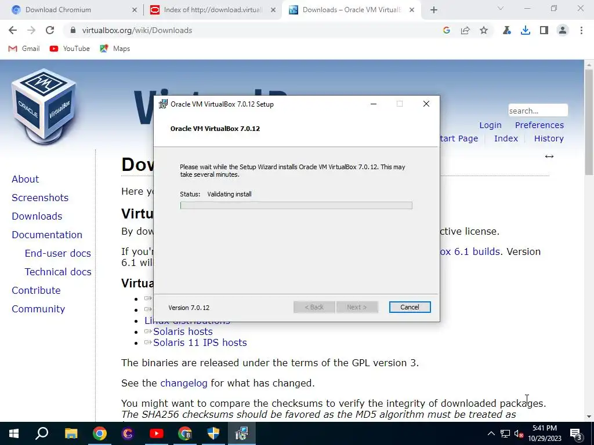Open Technical docs link

(58, 272)
